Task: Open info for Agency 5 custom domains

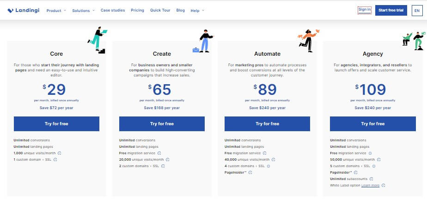Action: (374, 166)
